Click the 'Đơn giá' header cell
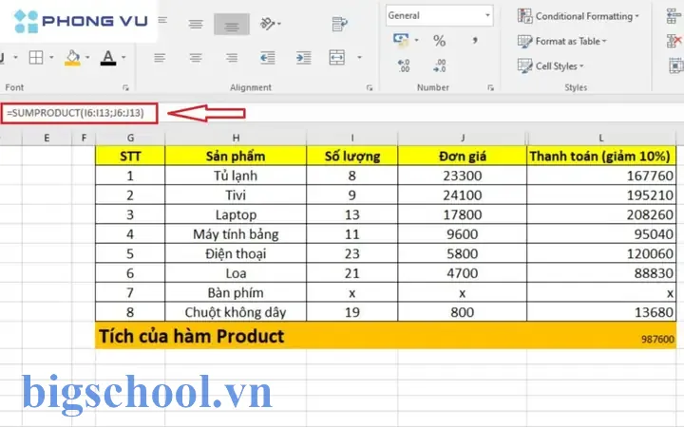 click(x=463, y=156)
